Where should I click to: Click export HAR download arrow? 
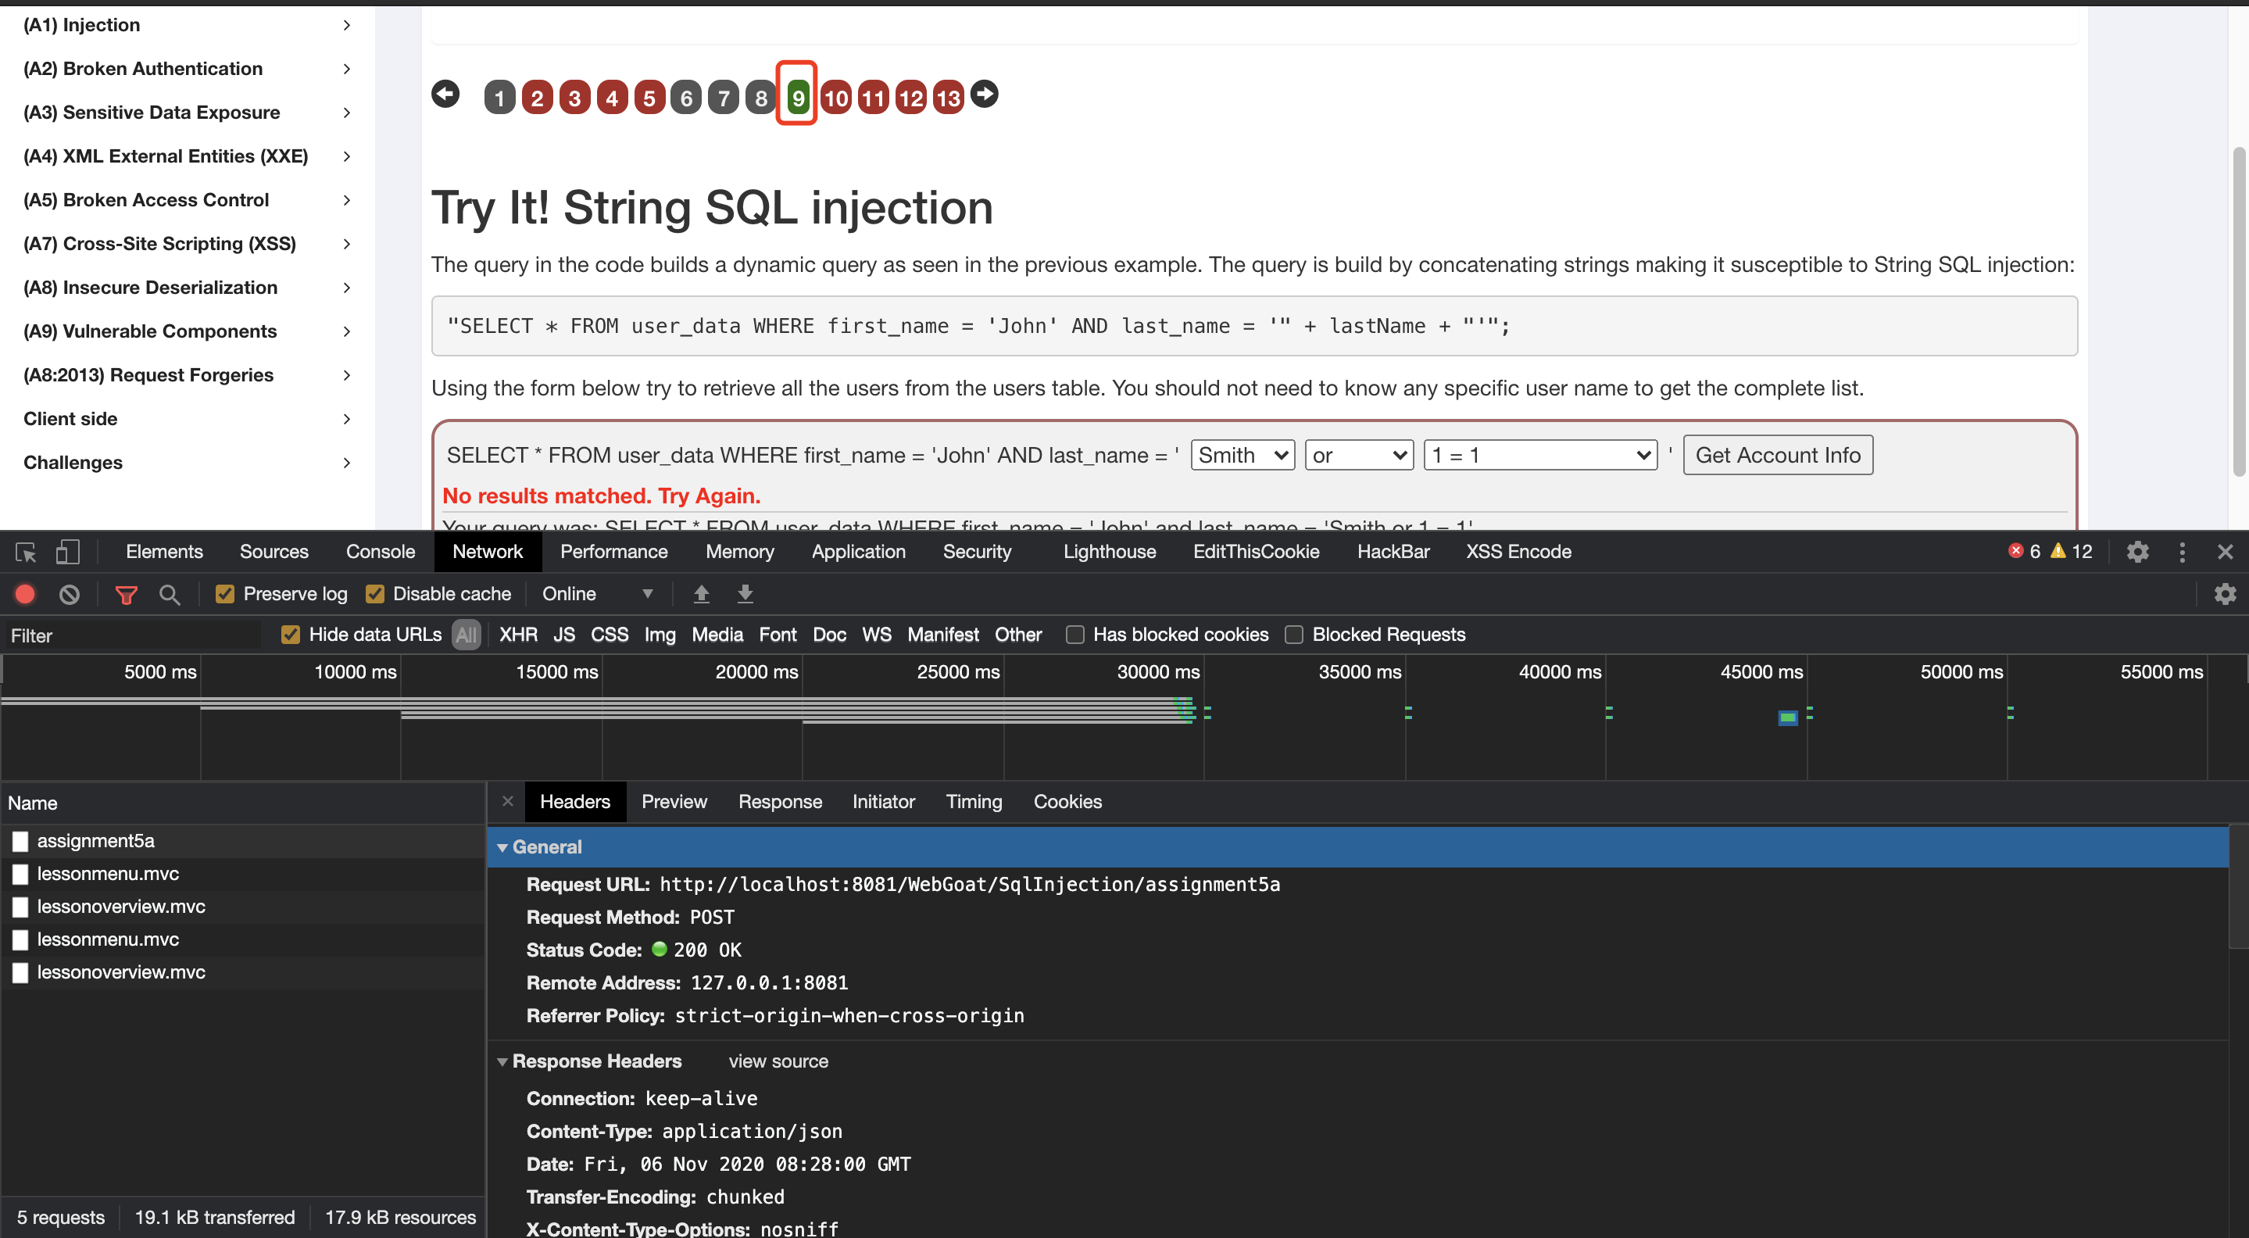745,594
